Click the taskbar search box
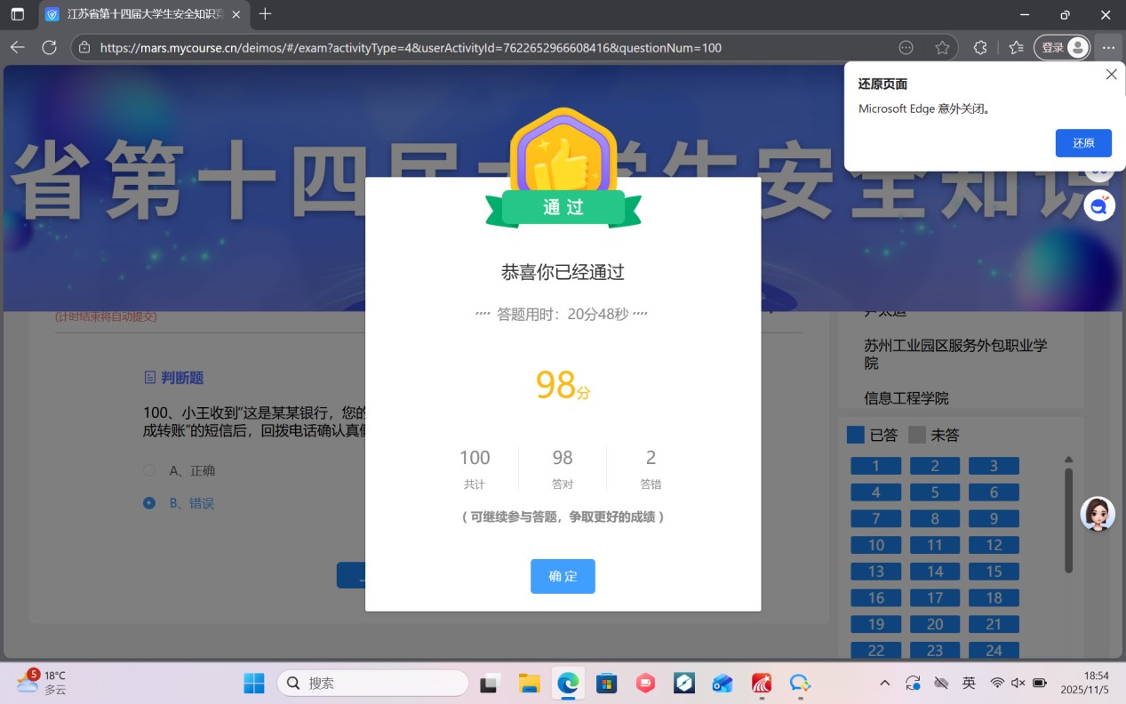 (373, 683)
